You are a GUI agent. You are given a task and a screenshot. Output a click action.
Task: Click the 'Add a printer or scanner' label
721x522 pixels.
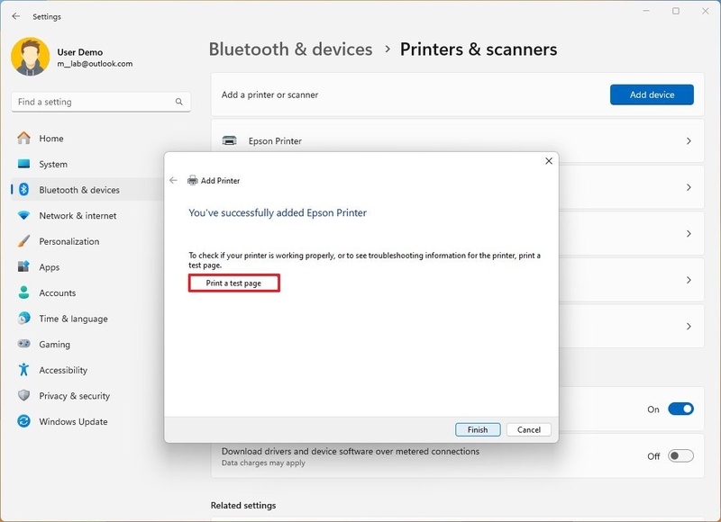click(x=269, y=94)
